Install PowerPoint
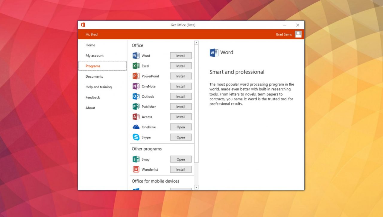The width and height of the screenshot is (383, 217). pos(181,76)
